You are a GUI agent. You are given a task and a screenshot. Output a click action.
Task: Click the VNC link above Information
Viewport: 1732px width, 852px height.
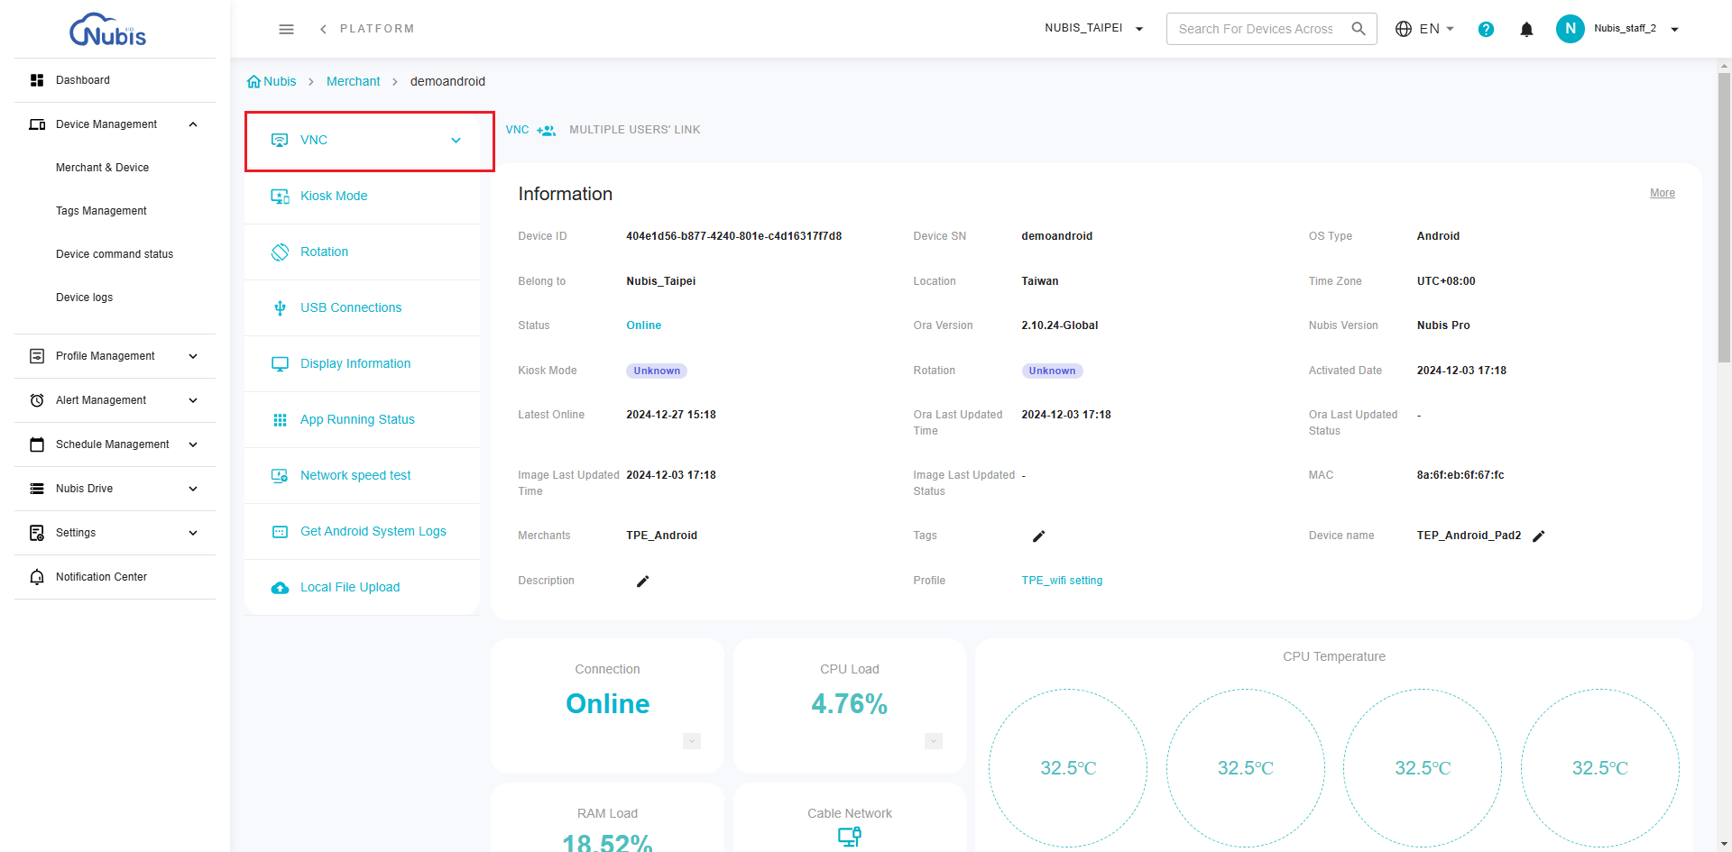517,130
